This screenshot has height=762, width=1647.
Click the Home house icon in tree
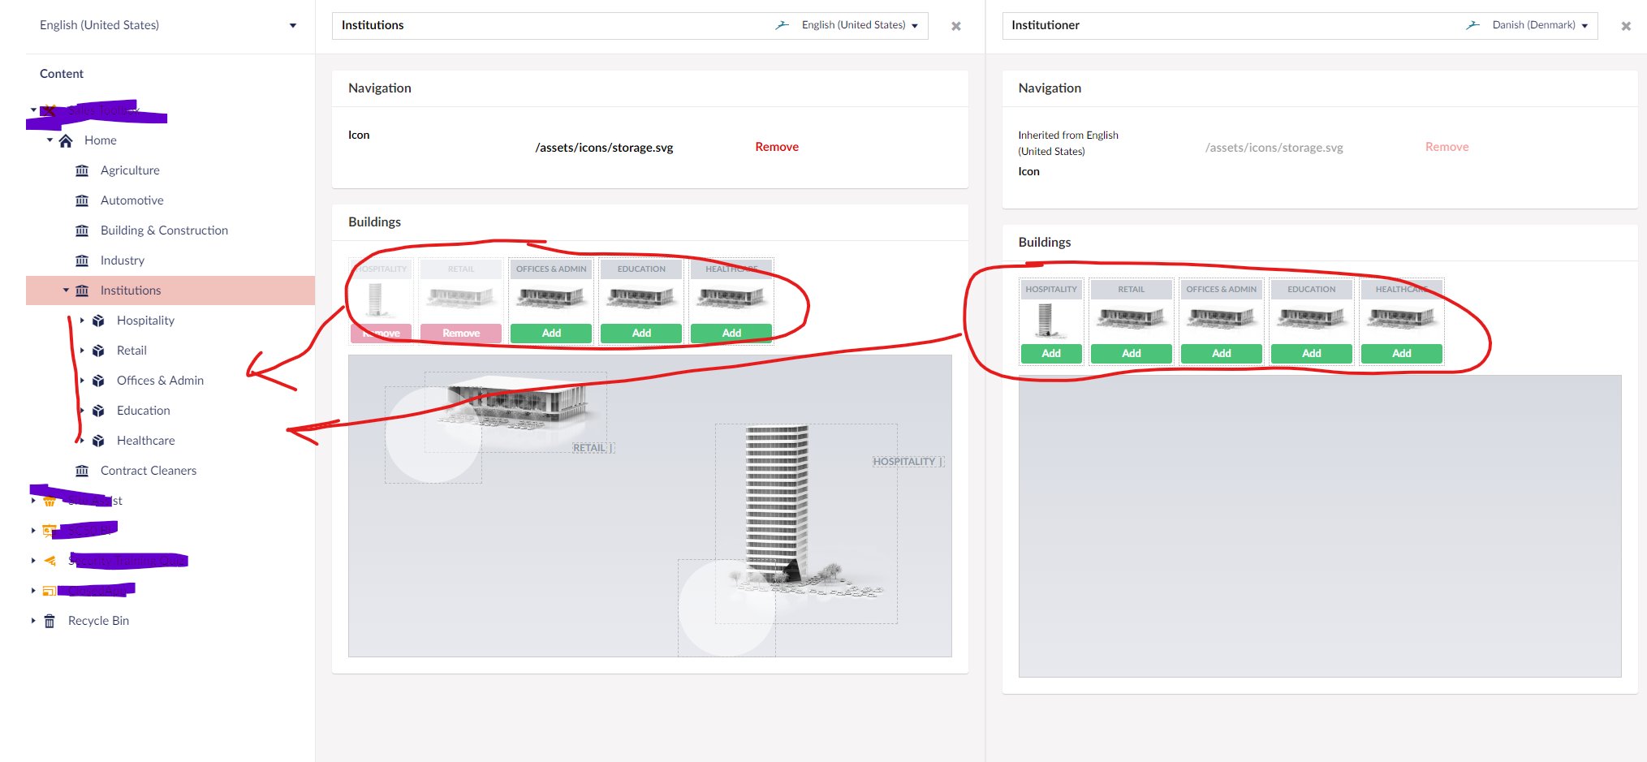pyautogui.click(x=66, y=140)
